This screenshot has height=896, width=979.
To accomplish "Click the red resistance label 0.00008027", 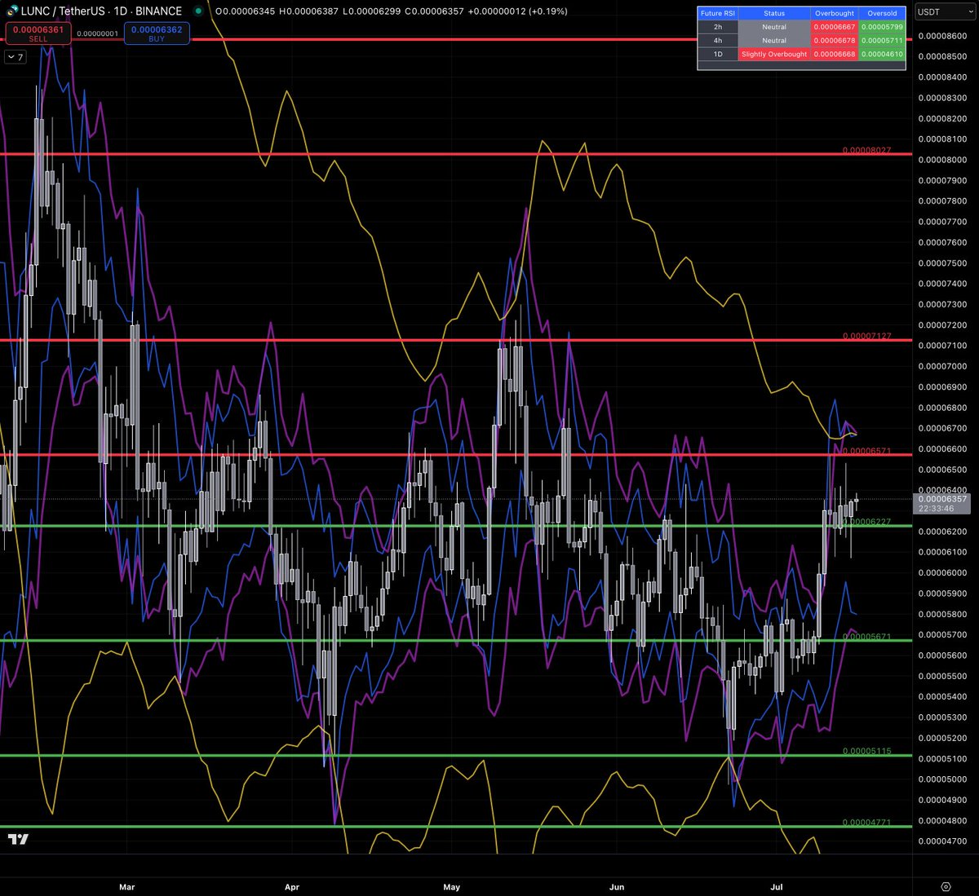I will (866, 151).
